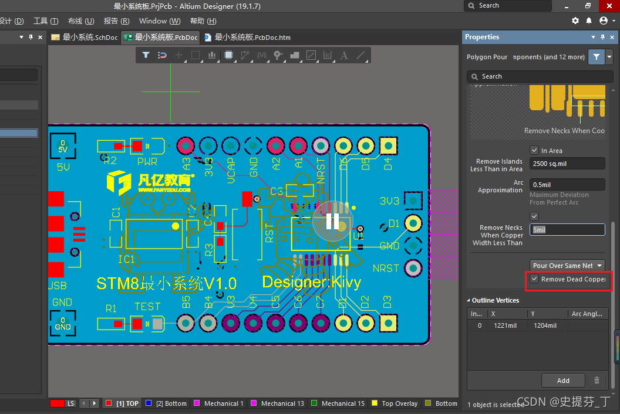Open the align objects tool
Image resolution: width=620 pixels, height=414 pixels.
(212, 55)
